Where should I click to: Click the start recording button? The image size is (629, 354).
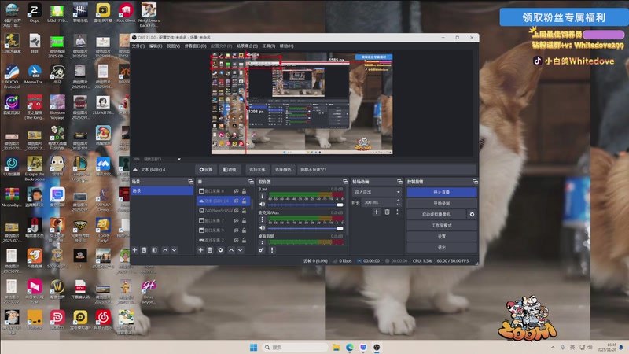(442, 204)
